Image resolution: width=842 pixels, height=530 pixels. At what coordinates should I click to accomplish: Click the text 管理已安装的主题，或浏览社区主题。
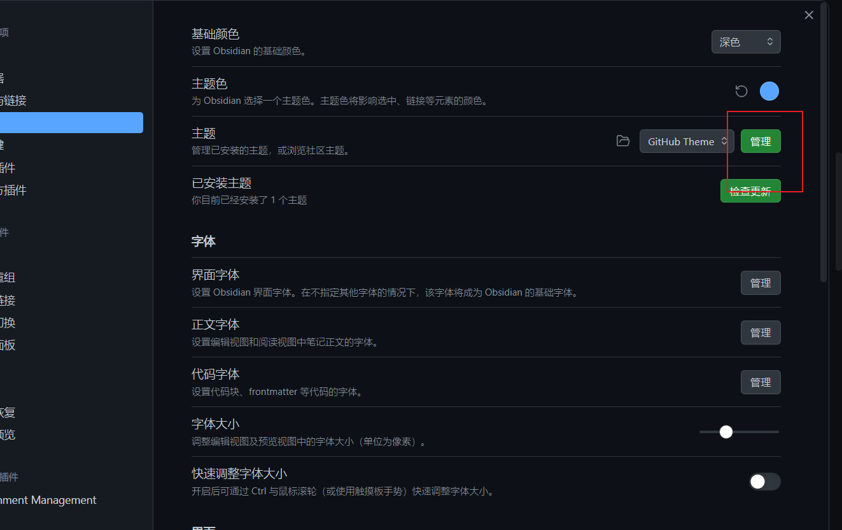271,151
